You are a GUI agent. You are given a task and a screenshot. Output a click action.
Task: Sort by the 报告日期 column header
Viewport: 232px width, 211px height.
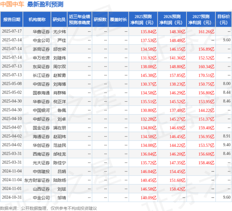pyautogui.click(x=12, y=19)
